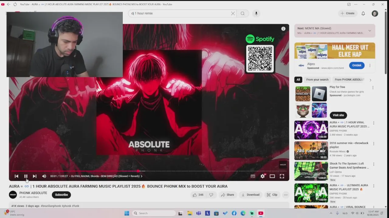Open 2016 summer mix thumbnail
Viewport: 389px width, 218px height.
pos(311,150)
